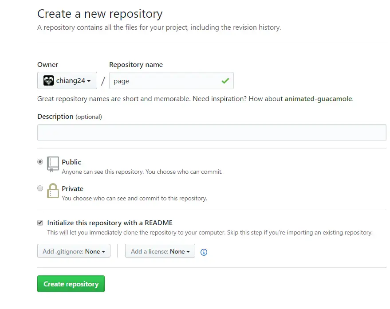Select the Private radio button
This screenshot has width=390, height=309.
click(x=40, y=188)
